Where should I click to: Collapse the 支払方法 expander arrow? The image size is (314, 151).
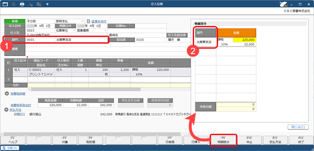(x=6, y=110)
